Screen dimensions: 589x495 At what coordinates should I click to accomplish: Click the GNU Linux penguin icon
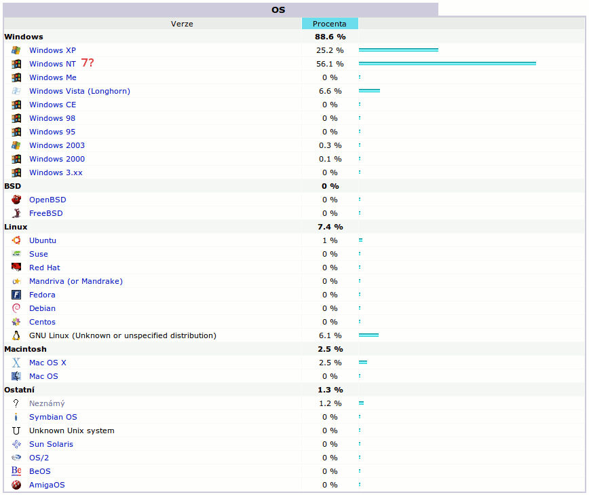(16, 335)
